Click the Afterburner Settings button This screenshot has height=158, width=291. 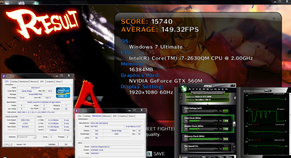tap(229, 157)
